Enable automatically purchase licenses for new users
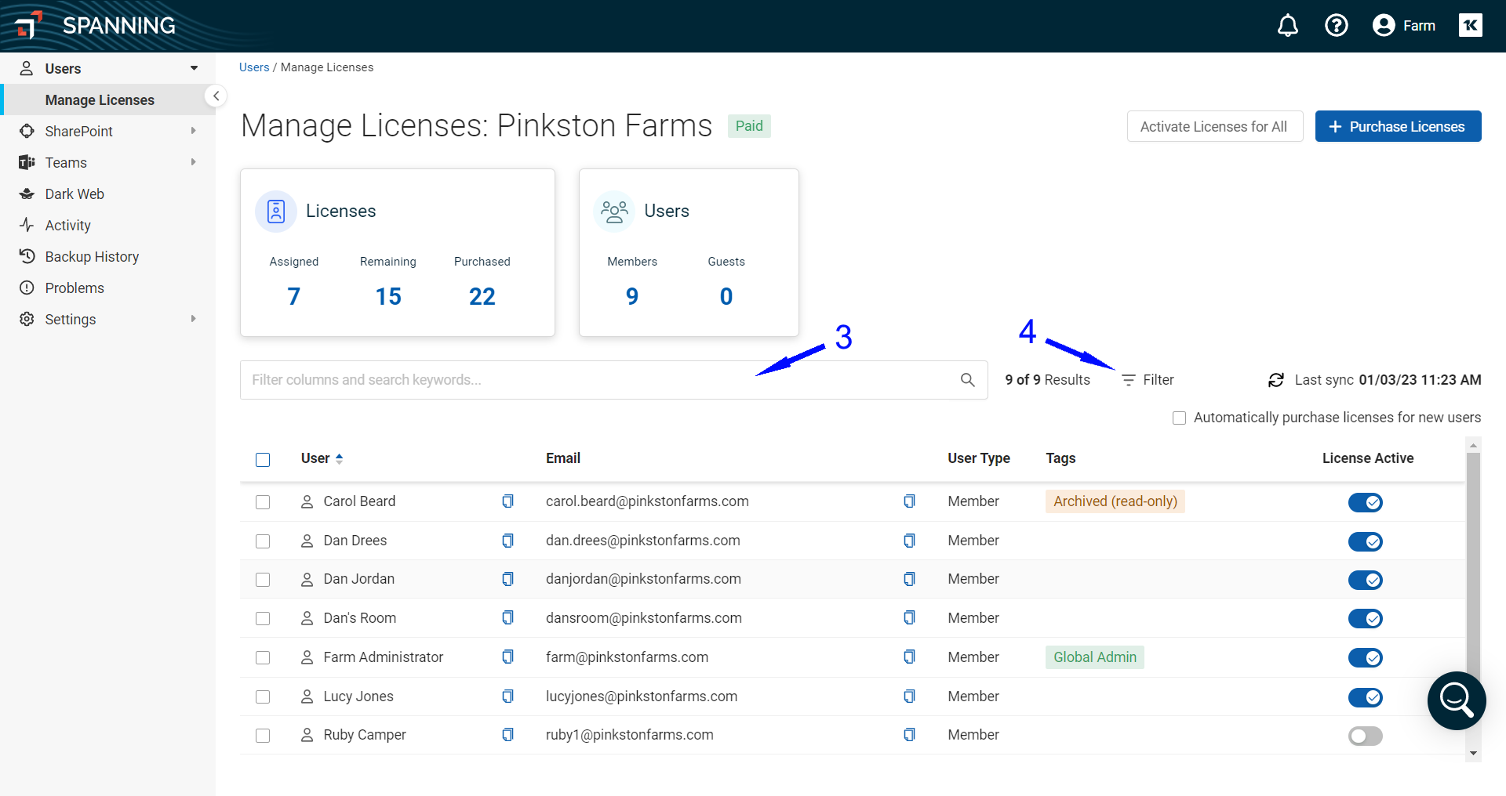1506x796 pixels. (x=1180, y=417)
